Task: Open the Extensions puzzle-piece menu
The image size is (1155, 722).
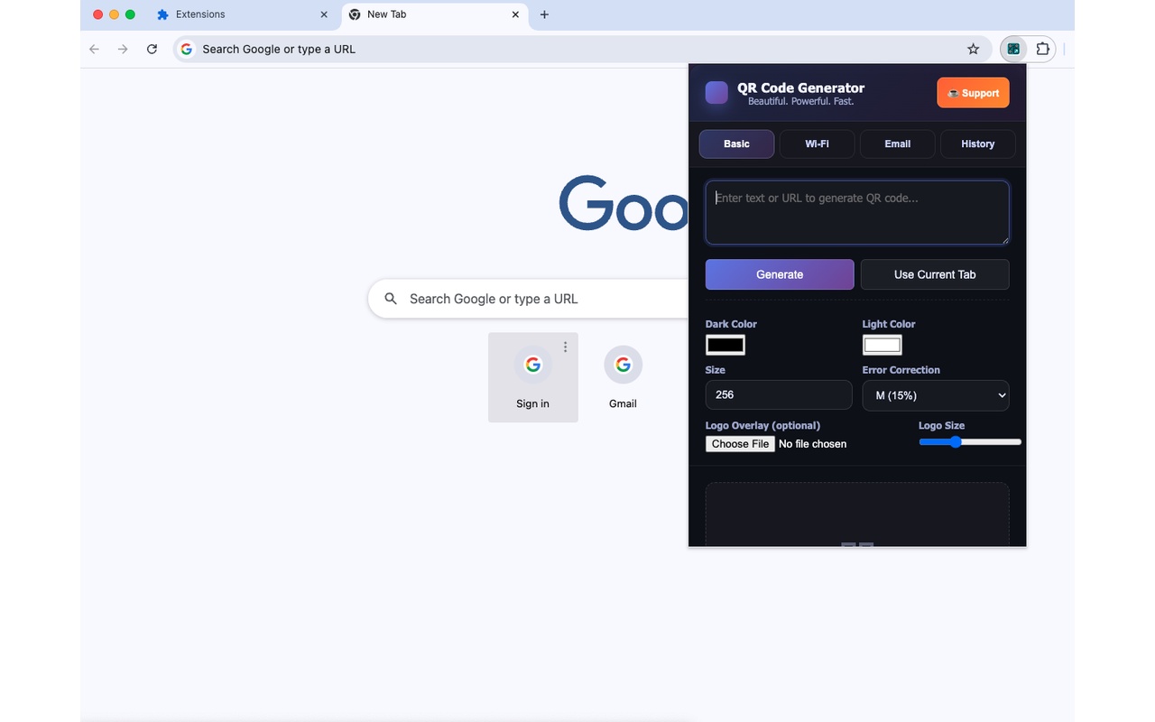Action: coord(1043,49)
